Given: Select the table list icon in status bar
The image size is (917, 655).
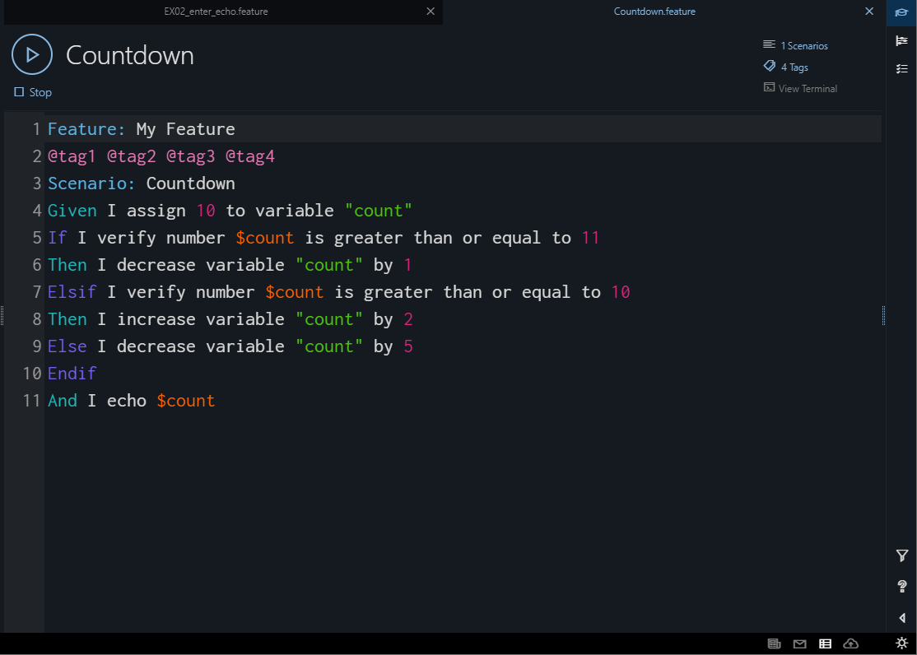Looking at the screenshot, I should pos(825,643).
